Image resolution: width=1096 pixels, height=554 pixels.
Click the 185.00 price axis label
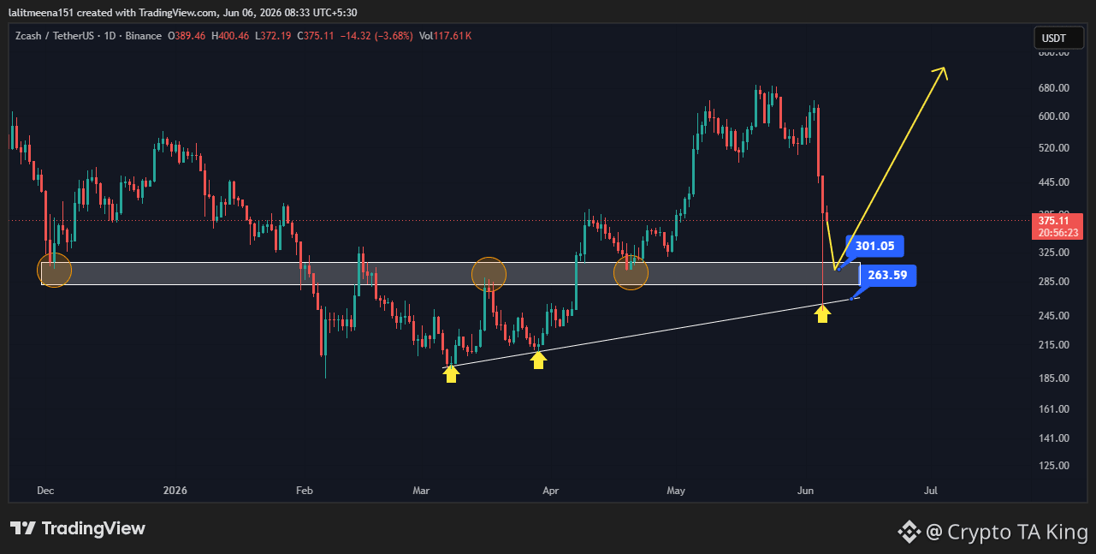point(1052,378)
